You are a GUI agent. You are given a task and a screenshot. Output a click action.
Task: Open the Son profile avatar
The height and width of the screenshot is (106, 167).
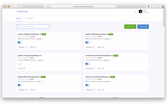tap(140, 12)
